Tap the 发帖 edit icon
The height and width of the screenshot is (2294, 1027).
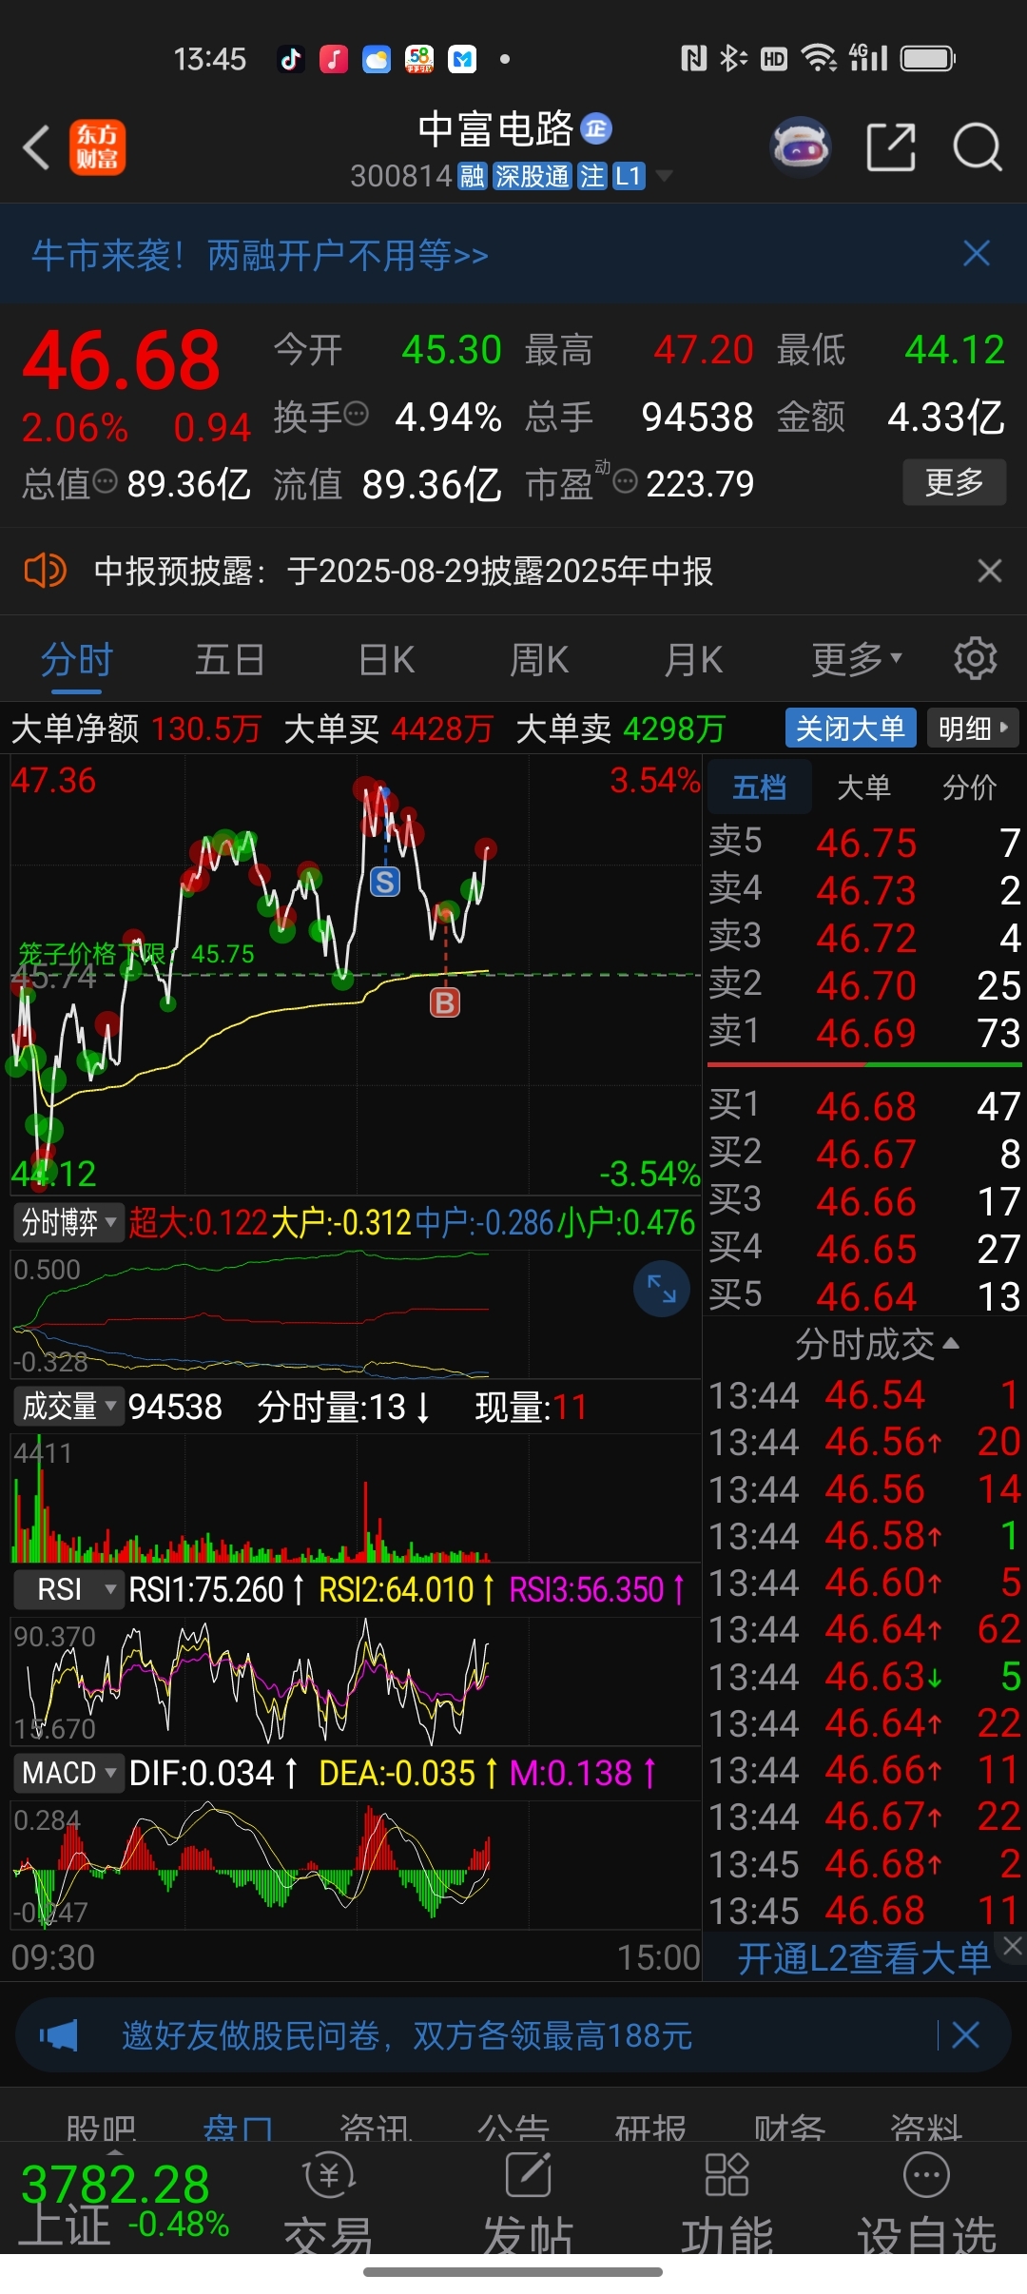pos(529,2176)
